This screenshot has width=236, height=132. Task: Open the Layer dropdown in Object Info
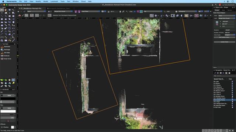click(227, 18)
